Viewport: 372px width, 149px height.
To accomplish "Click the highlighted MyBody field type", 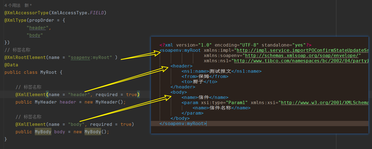I will coord(43,132).
